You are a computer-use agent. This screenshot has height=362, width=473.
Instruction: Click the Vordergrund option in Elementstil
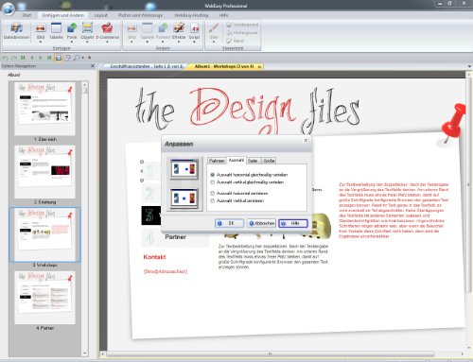pyautogui.click(x=242, y=25)
